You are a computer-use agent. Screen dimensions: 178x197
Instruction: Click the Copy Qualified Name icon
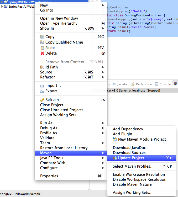[x=42, y=42]
